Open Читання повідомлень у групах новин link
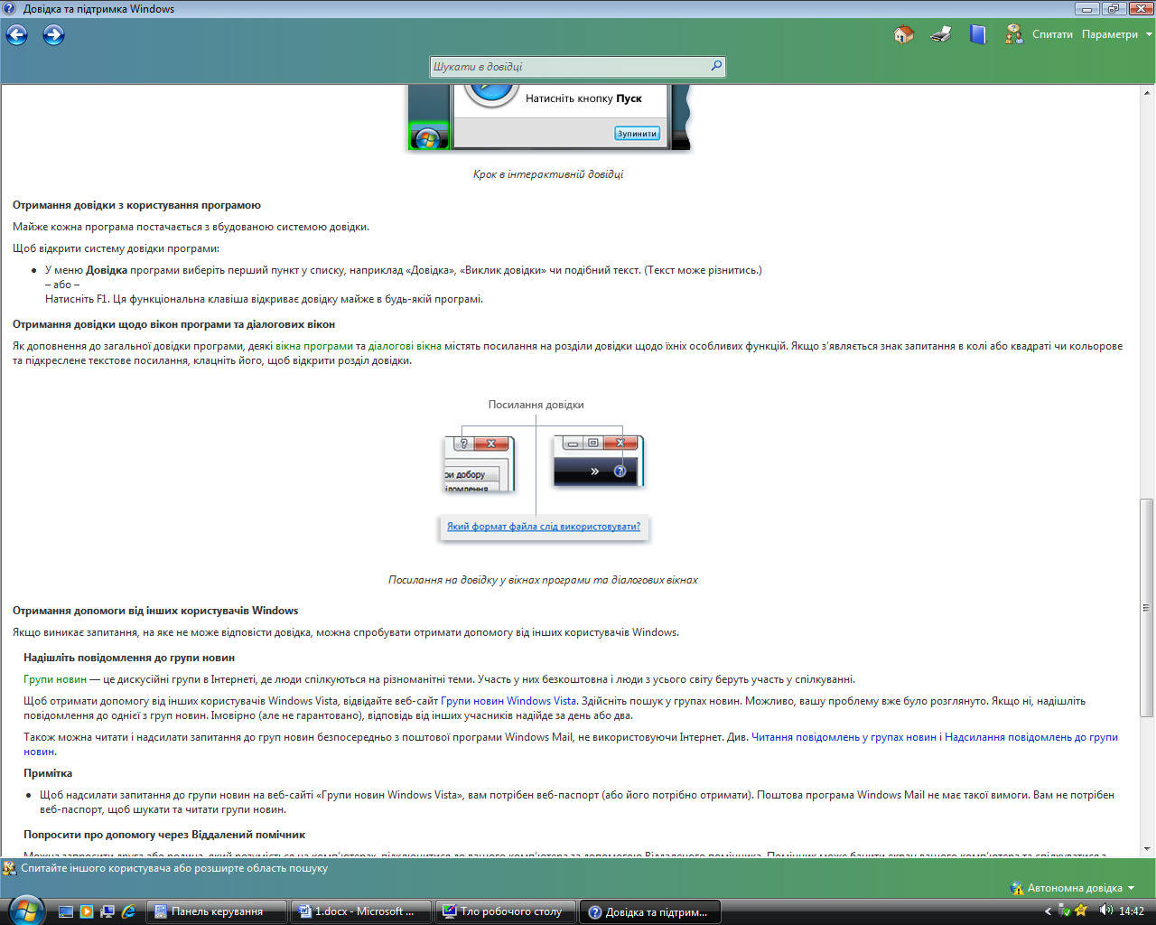 pyautogui.click(x=844, y=737)
